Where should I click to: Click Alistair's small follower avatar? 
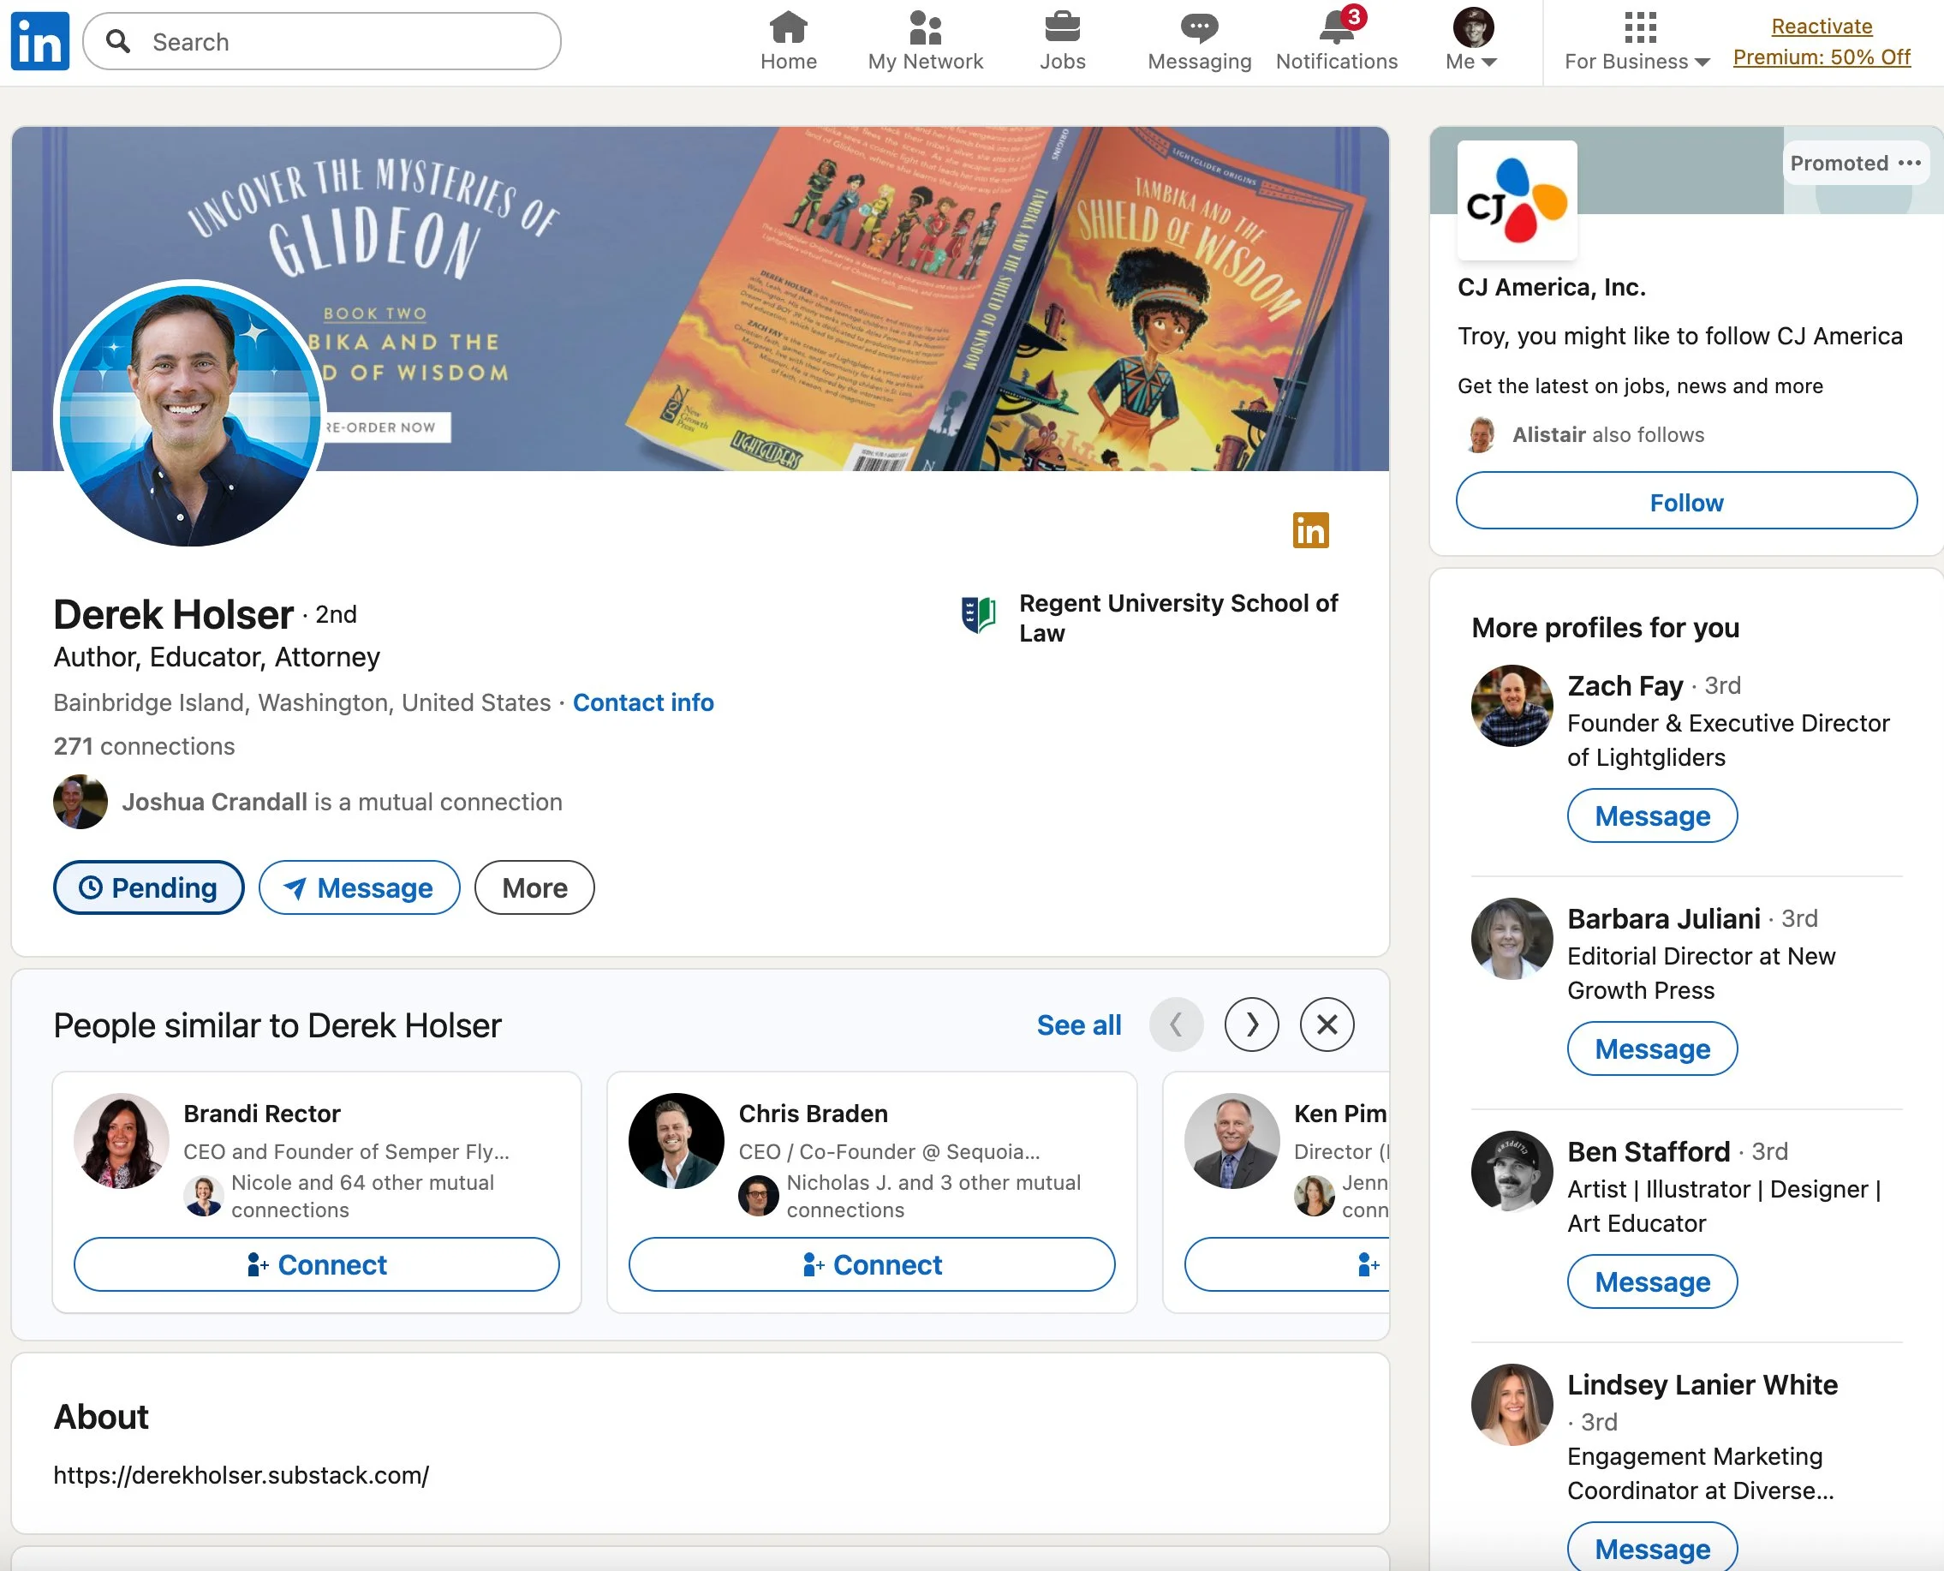tap(1481, 434)
